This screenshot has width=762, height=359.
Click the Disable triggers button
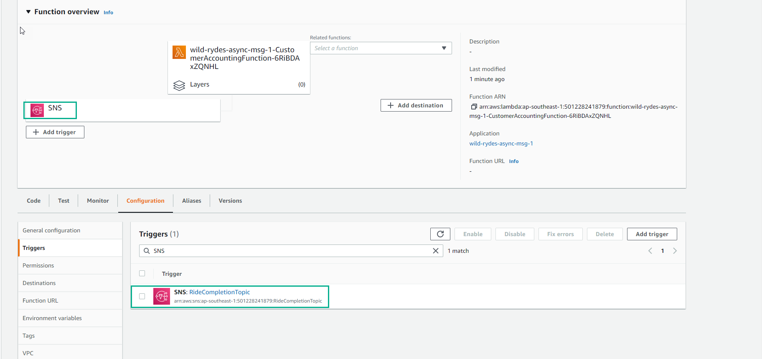click(515, 234)
